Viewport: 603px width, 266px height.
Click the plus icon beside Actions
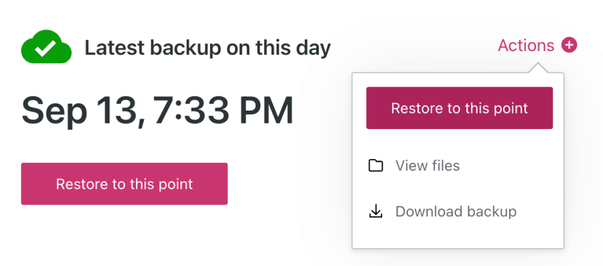[570, 45]
